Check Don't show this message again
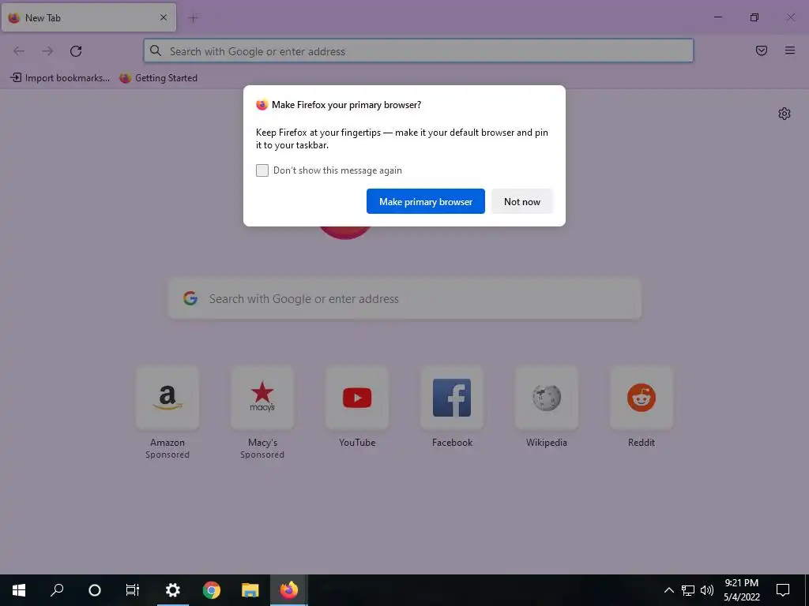 click(262, 170)
